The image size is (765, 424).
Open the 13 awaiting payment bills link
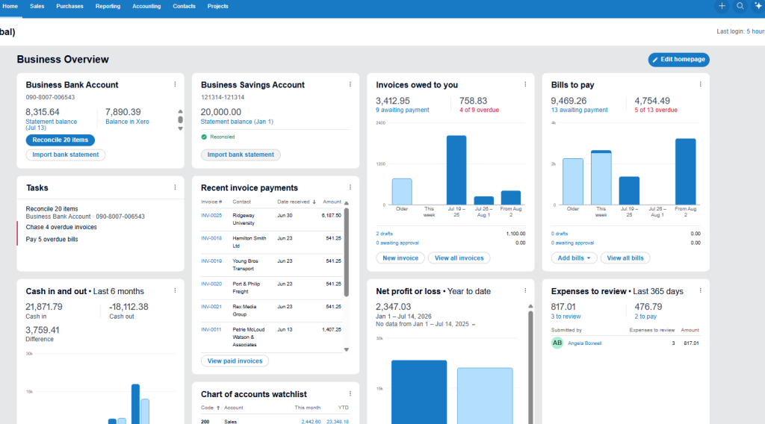tap(580, 110)
